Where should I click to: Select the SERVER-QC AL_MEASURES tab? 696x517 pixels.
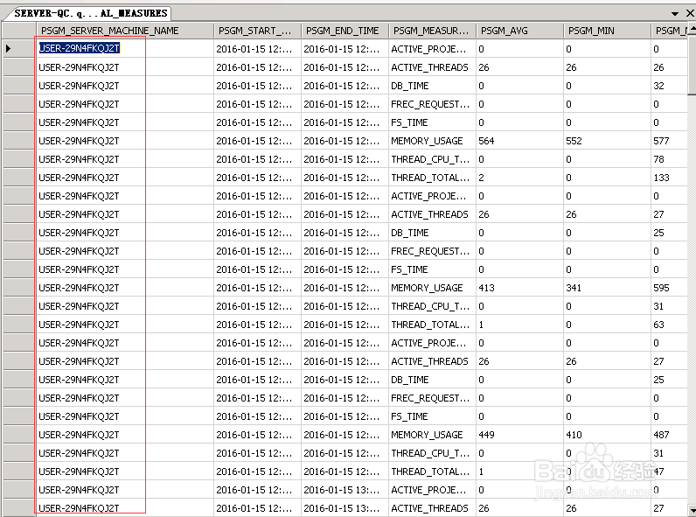pos(90,13)
